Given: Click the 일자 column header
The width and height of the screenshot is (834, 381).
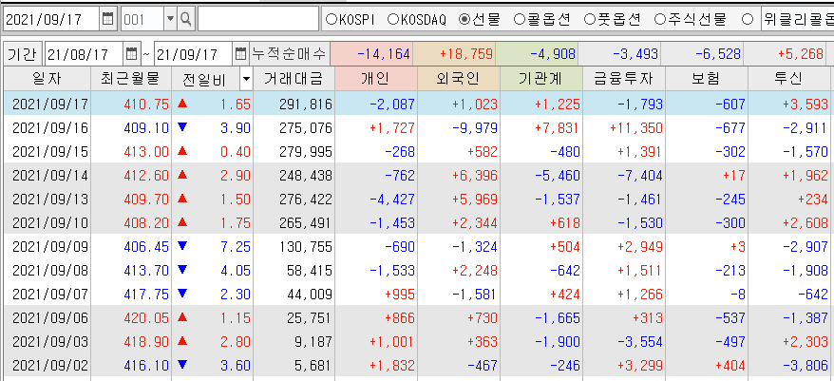Looking at the screenshot, I should (47, 79).
